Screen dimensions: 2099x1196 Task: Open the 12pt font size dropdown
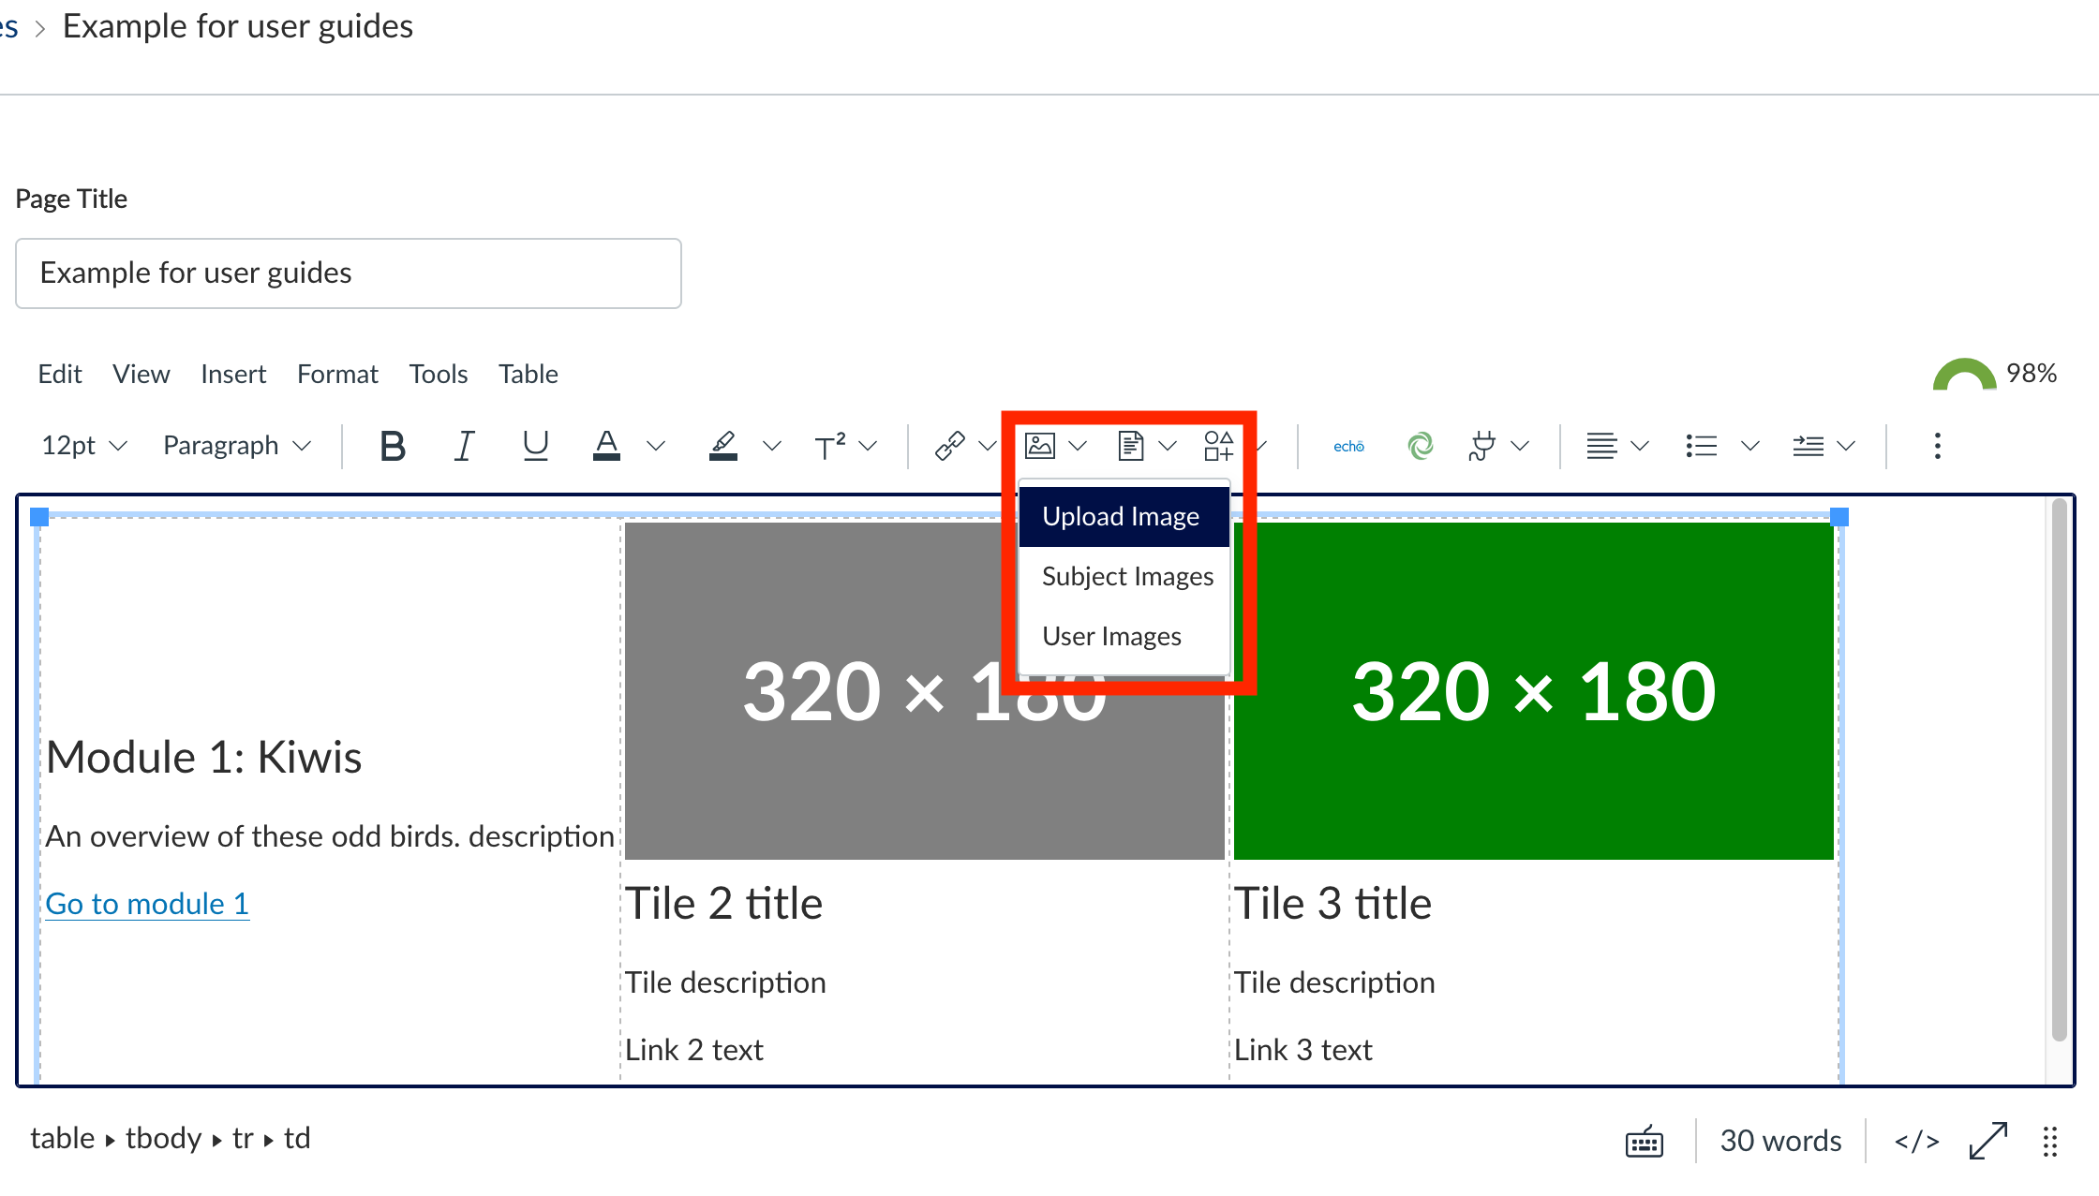coord(83,446)
